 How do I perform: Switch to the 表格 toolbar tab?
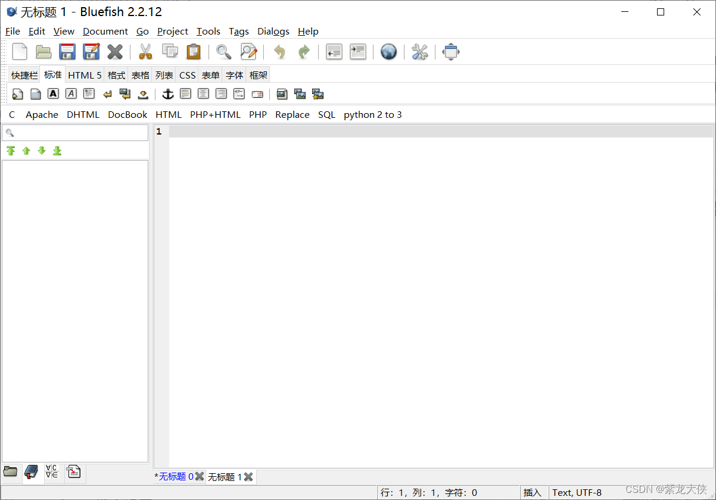141,75
